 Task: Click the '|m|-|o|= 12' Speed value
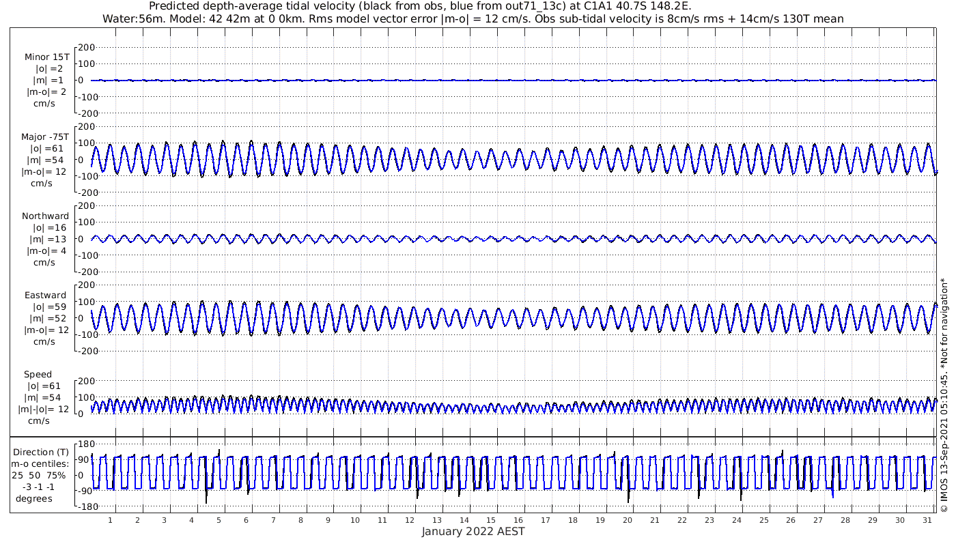point(42,409)
